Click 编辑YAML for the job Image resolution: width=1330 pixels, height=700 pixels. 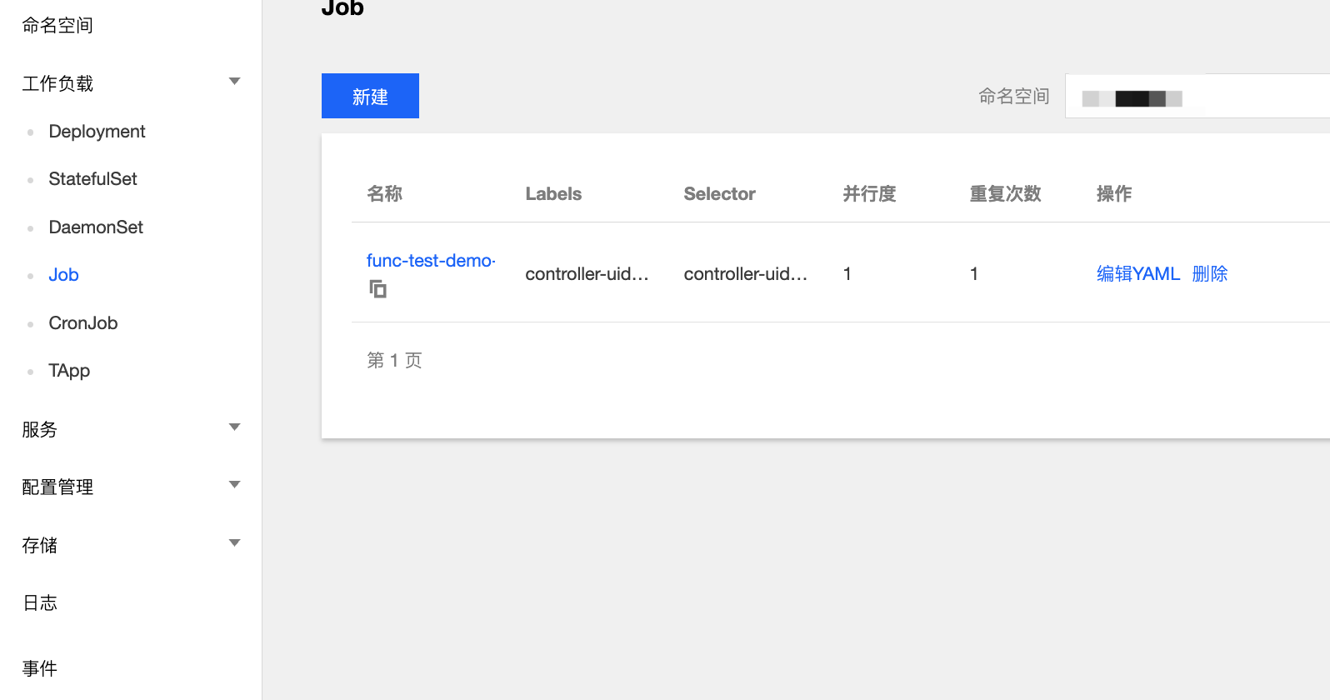(x=1137, y=274)
